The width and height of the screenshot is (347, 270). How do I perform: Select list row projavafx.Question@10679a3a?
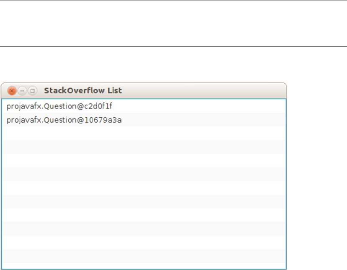[144, 120]
